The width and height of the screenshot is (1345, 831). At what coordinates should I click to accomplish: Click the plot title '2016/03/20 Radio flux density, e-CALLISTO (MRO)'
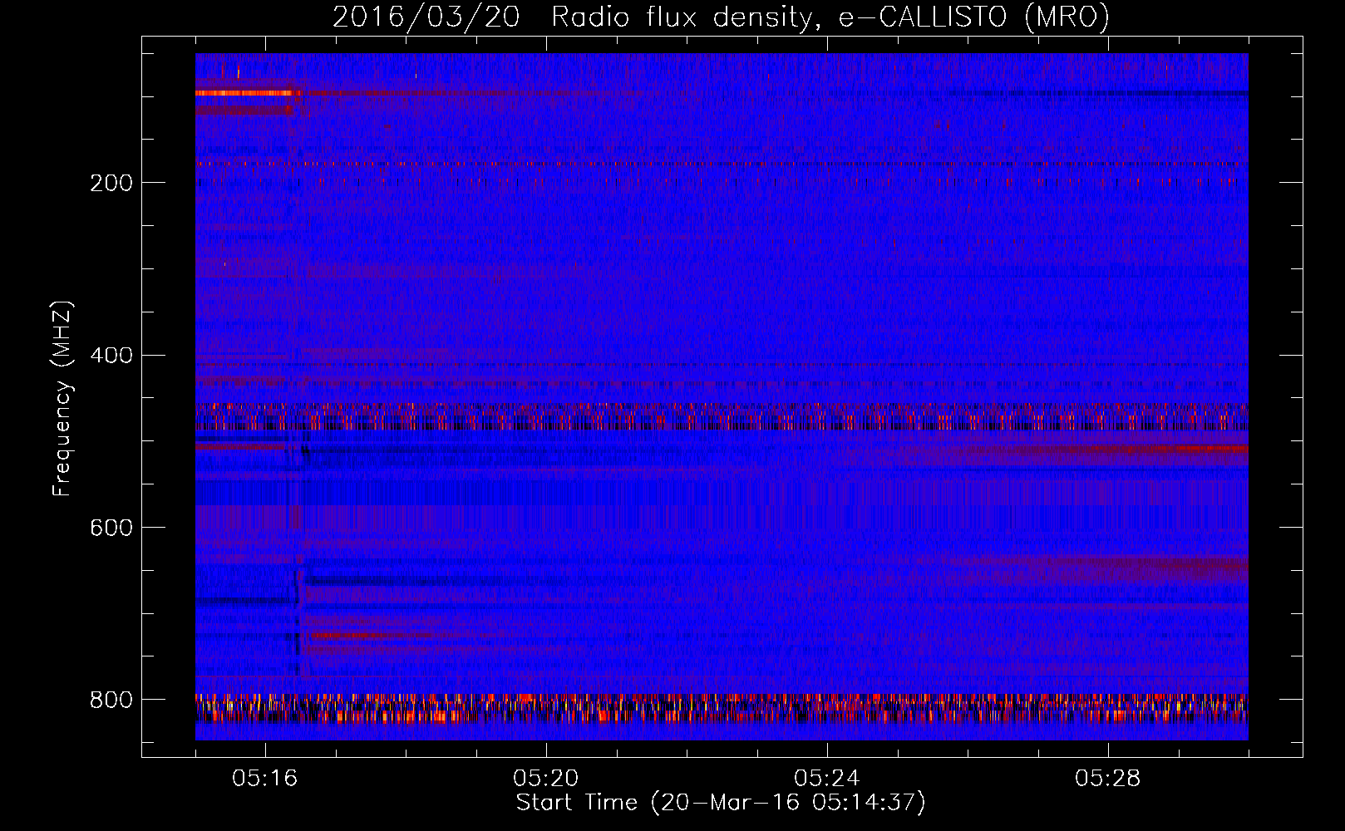(721, 17)
